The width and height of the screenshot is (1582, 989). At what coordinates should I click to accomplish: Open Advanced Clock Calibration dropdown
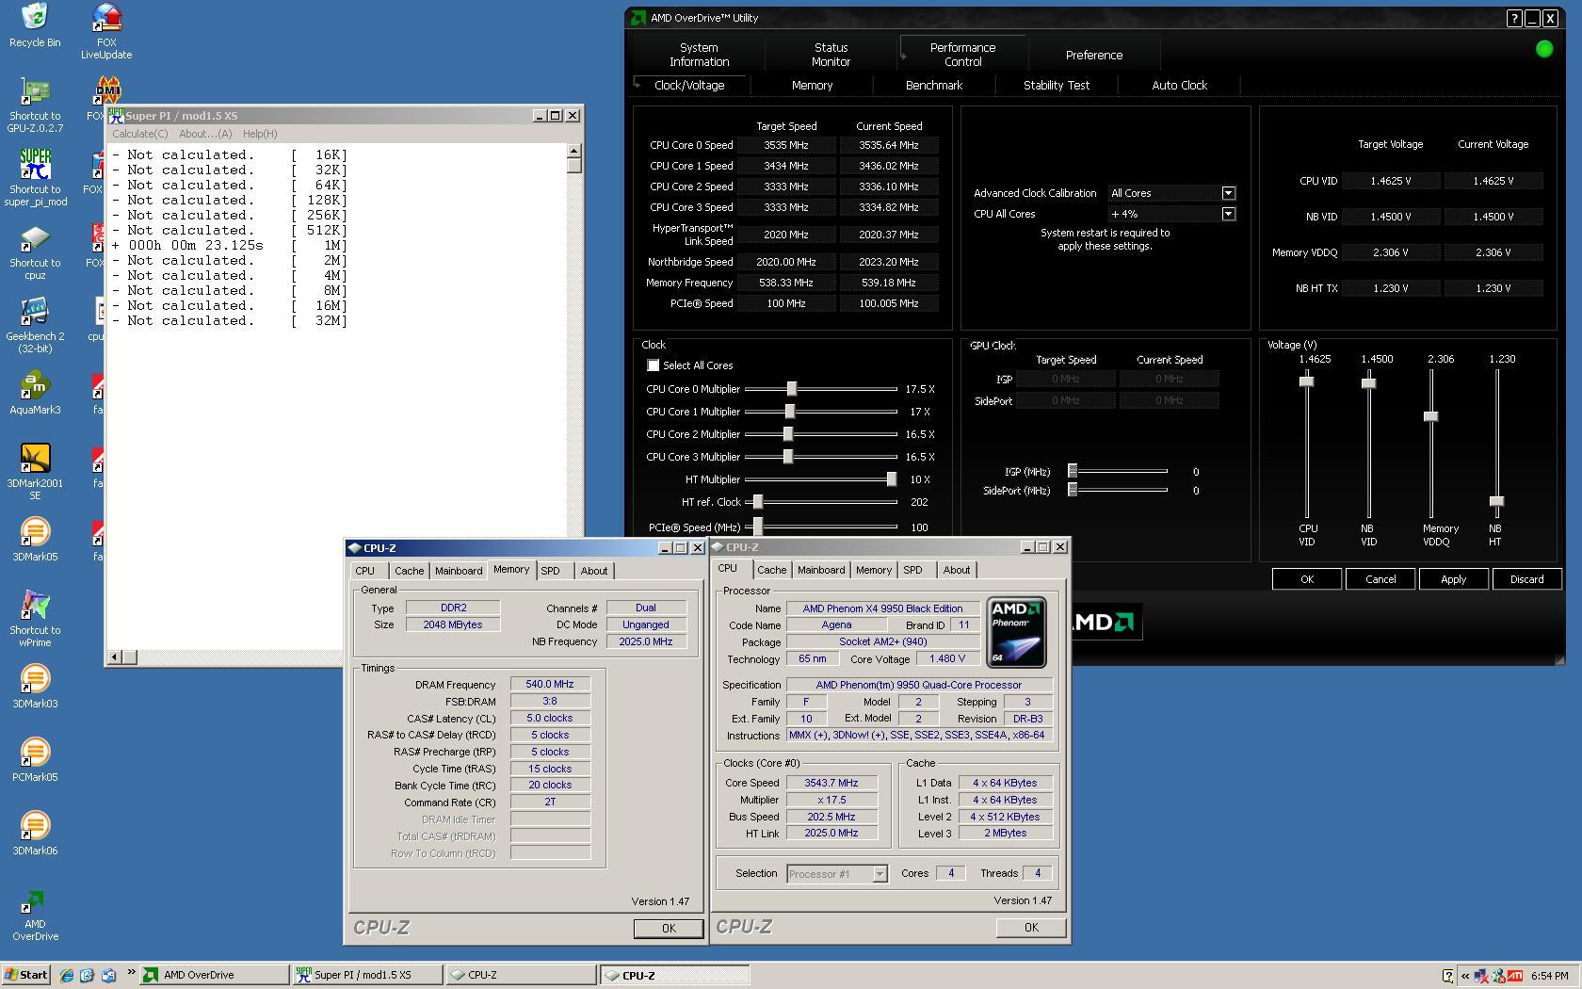coord(1228,193)
